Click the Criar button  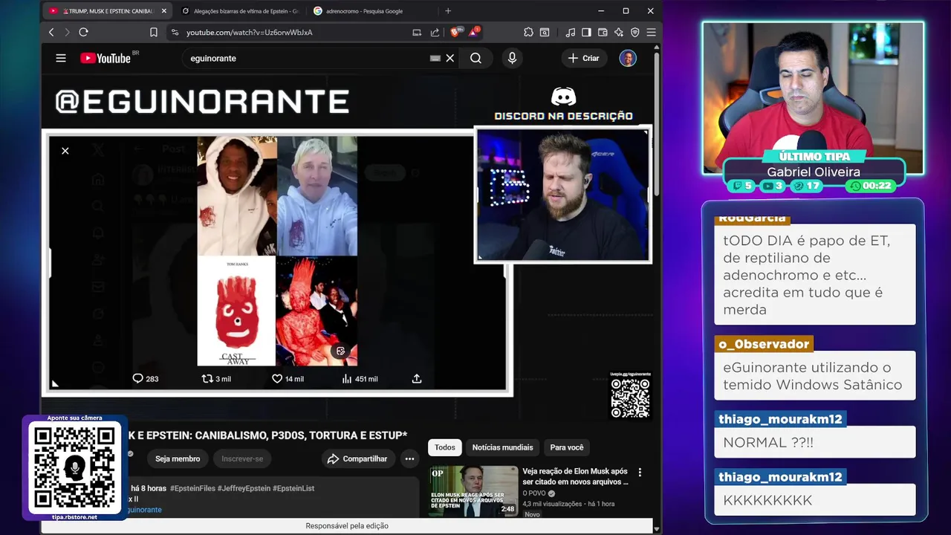click(x=583, y=58)
